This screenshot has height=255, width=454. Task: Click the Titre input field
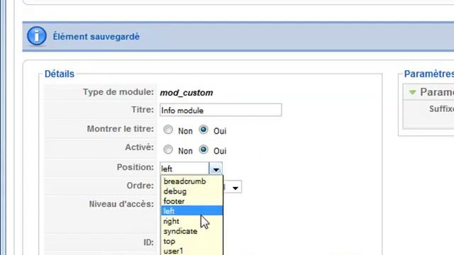(x=221, y=110)
